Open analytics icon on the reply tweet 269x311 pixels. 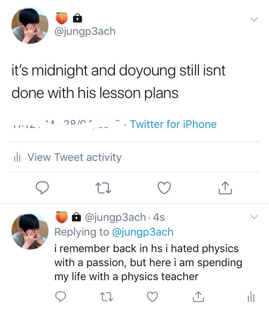(251, 297)
